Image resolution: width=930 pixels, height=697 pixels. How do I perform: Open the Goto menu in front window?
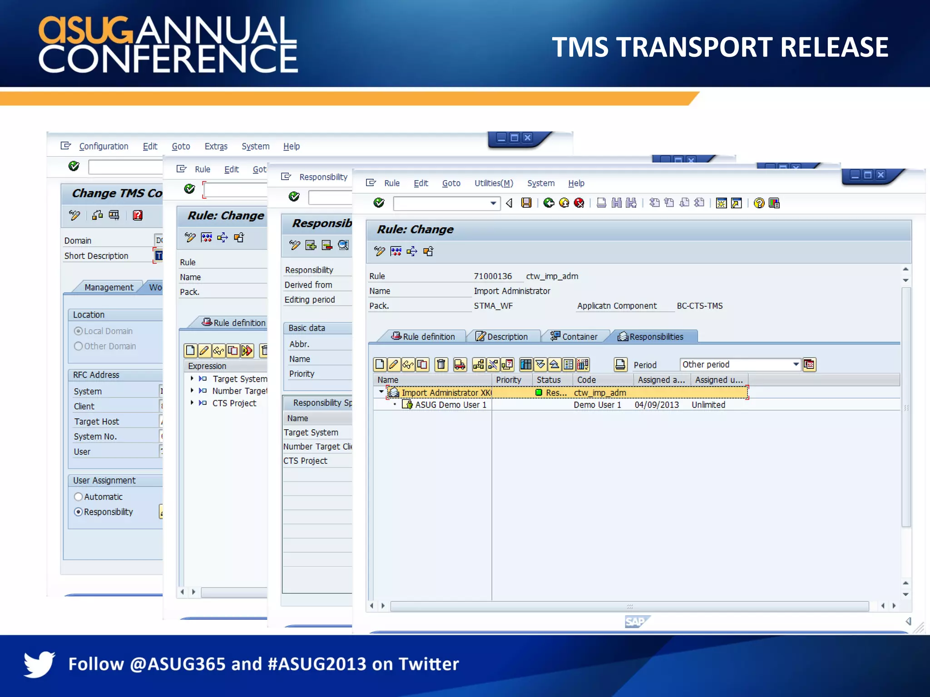pyautogui.click(x=451, y=183)
